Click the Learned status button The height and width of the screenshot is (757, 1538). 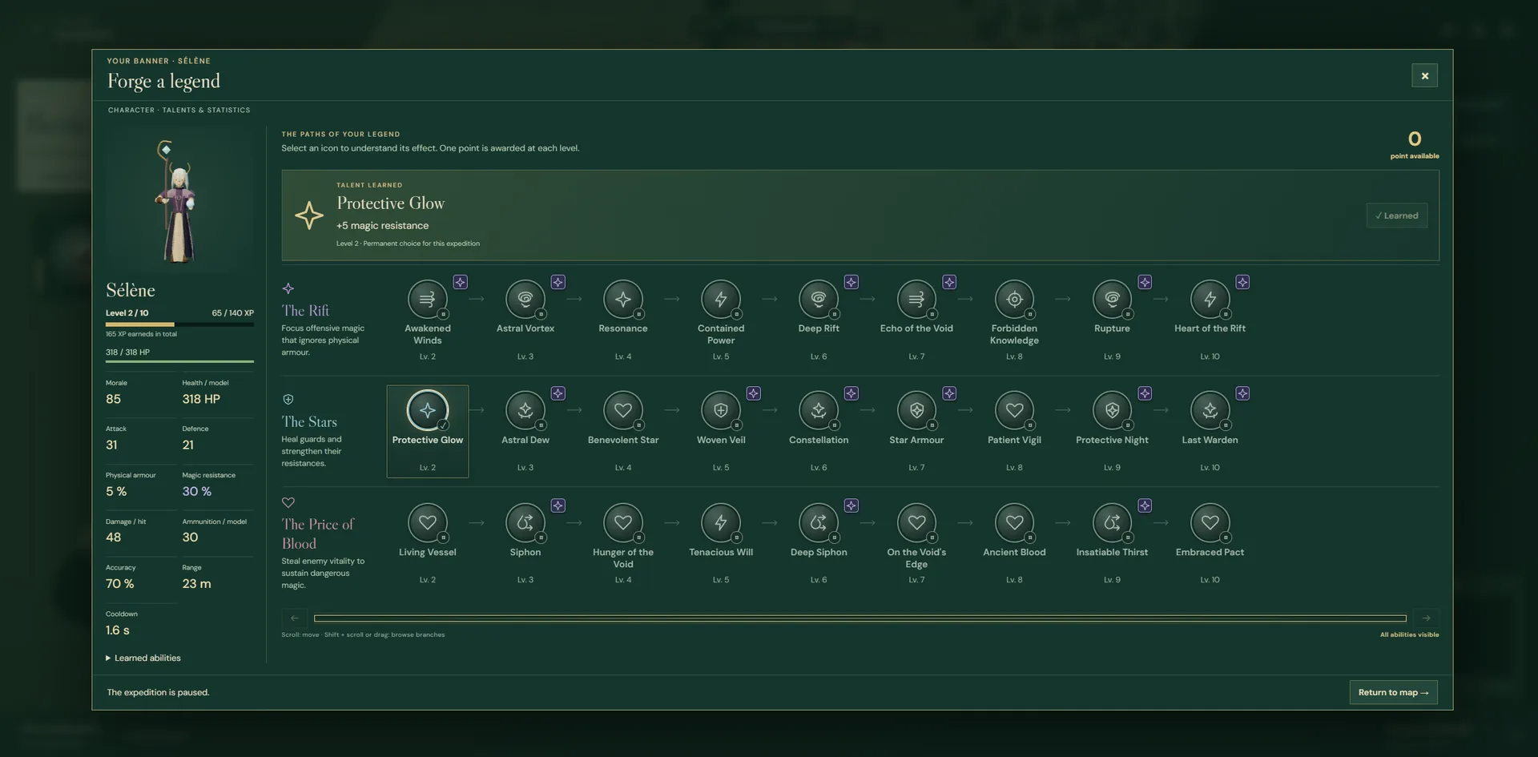[1396, 215]
